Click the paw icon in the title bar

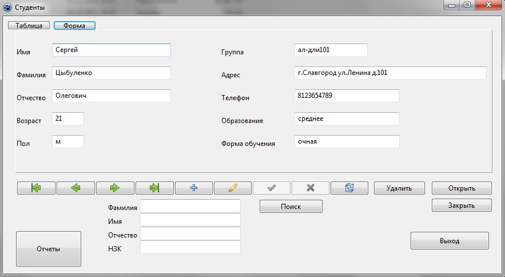pyautogui.click(x=7, y=7)
